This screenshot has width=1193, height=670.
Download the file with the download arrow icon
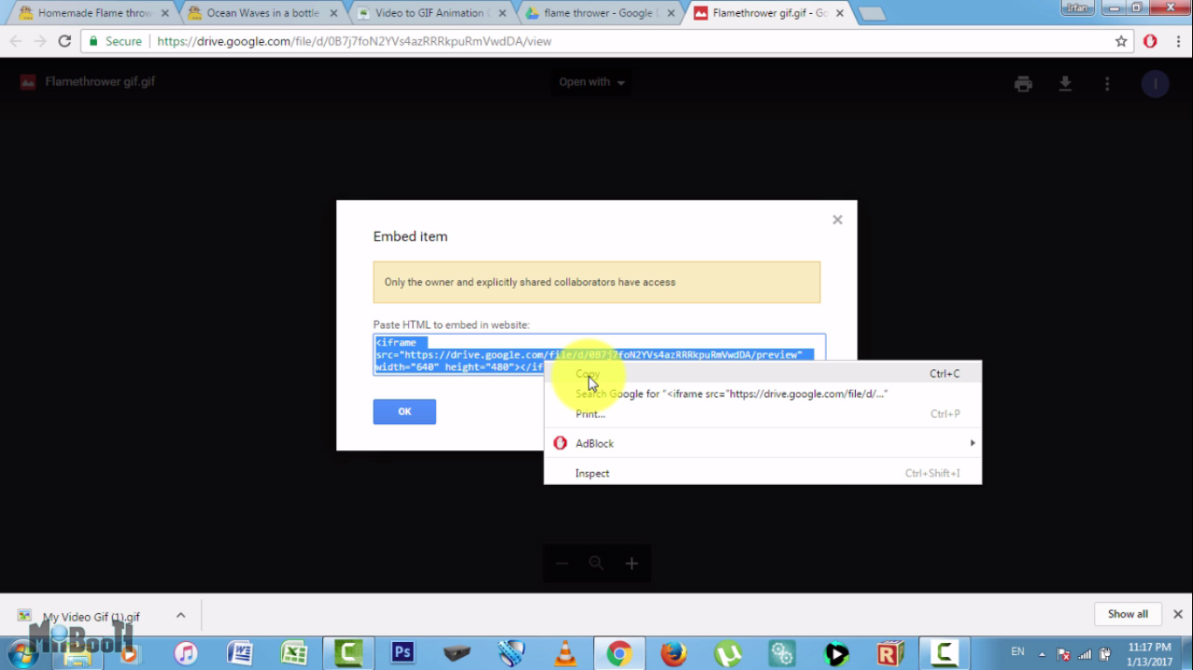[x=1065, y=84]
